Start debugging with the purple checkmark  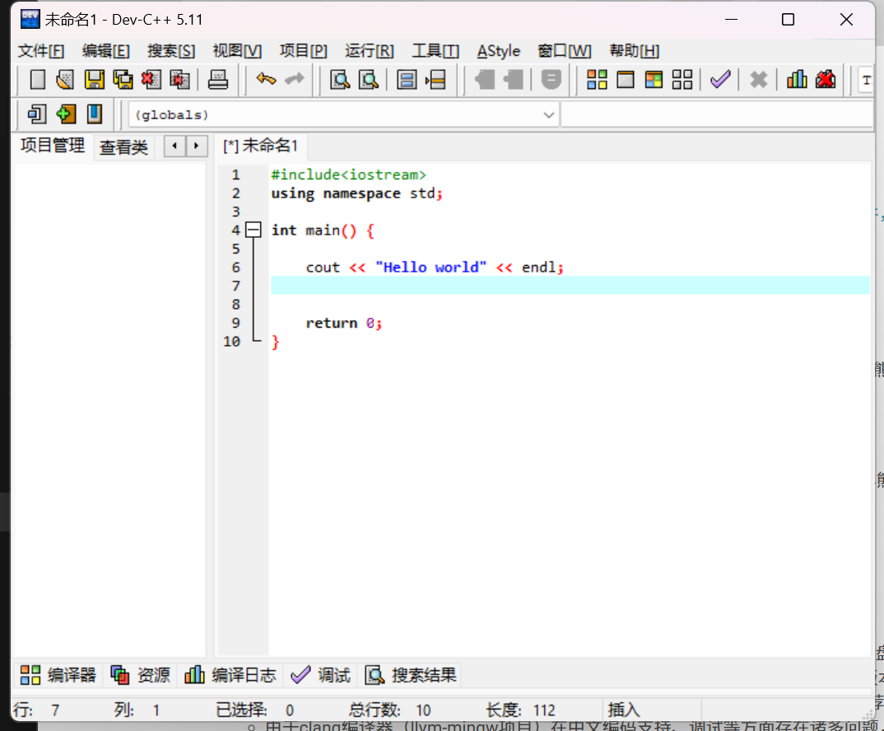[720, 80]
